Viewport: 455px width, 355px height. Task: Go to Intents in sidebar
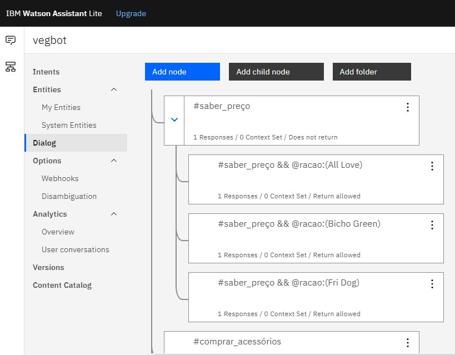pyautogui.click(x=46, y=72)
